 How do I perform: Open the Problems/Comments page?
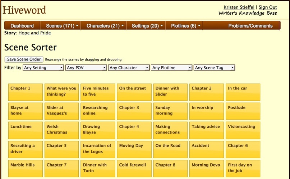point(250,26)
